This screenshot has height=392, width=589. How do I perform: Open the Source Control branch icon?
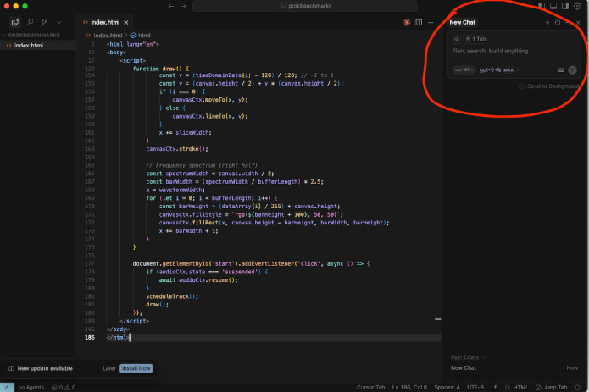tap(44, 22)
